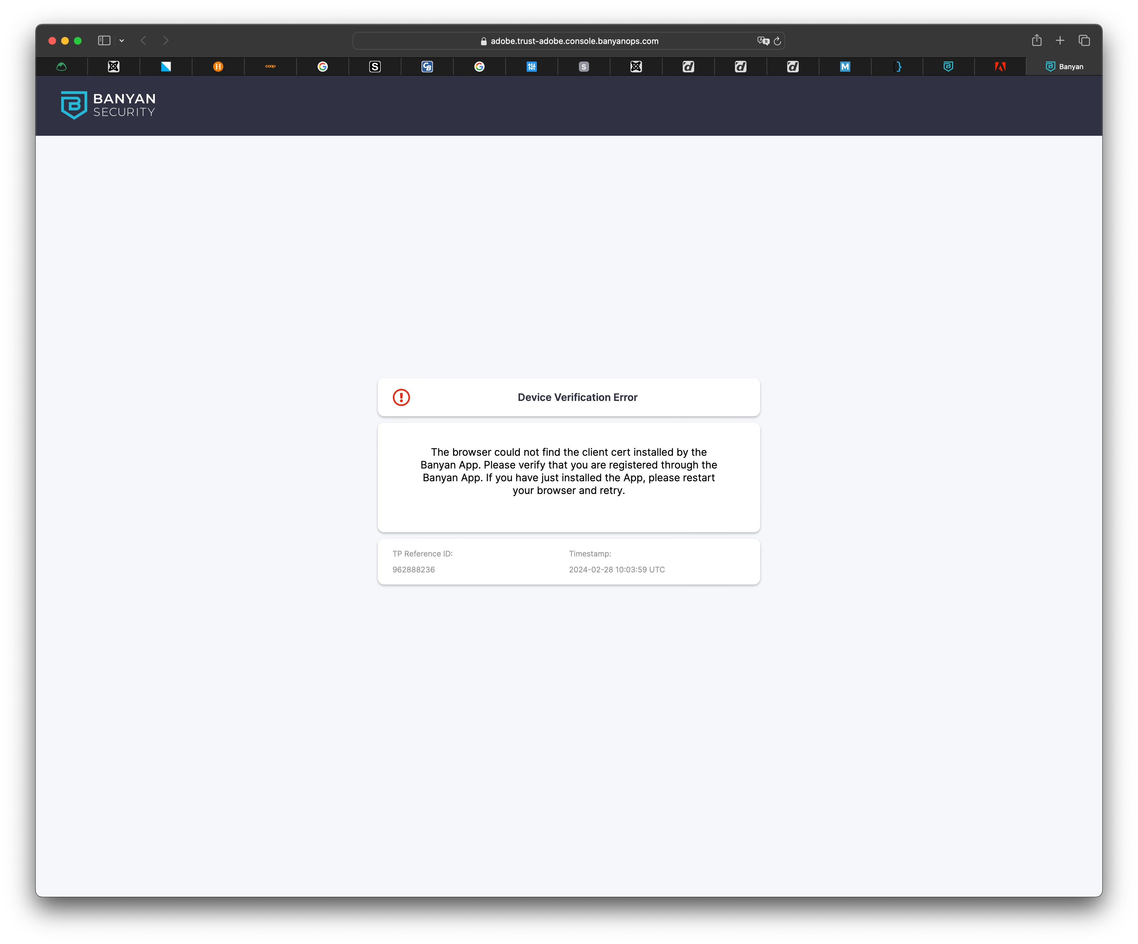Click the forward navigation arrow

click(x=166, y=41)
